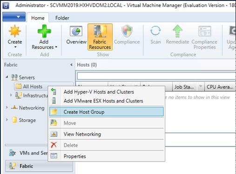This screenshot has height=174, width=236.
Task: Open the Compliance Properties icon
Action: pos(205,31)
